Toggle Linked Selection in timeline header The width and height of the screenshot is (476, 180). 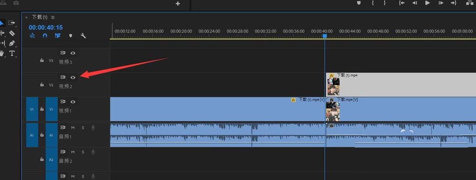tap(58, 36)
